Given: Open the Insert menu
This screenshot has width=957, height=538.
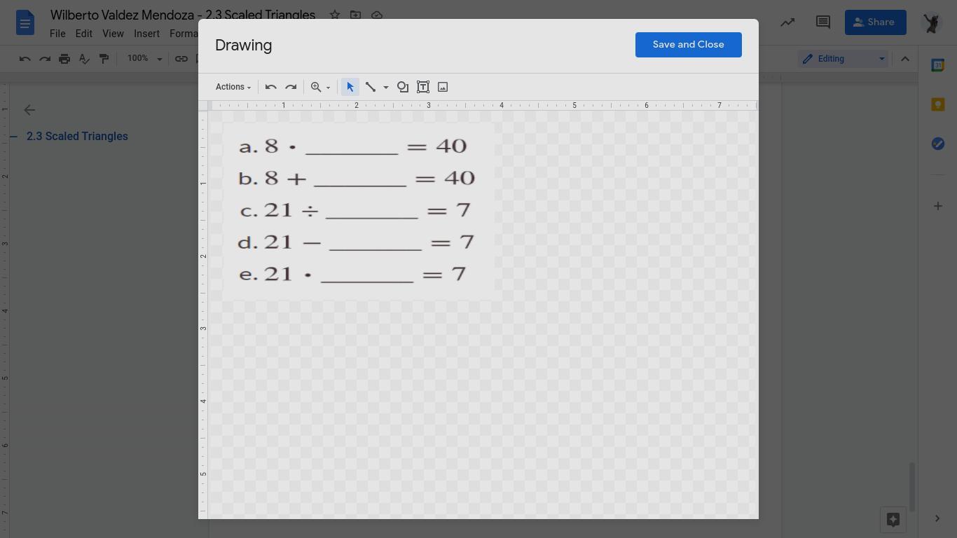Looking at the screenshot, I should coord(146,34).
